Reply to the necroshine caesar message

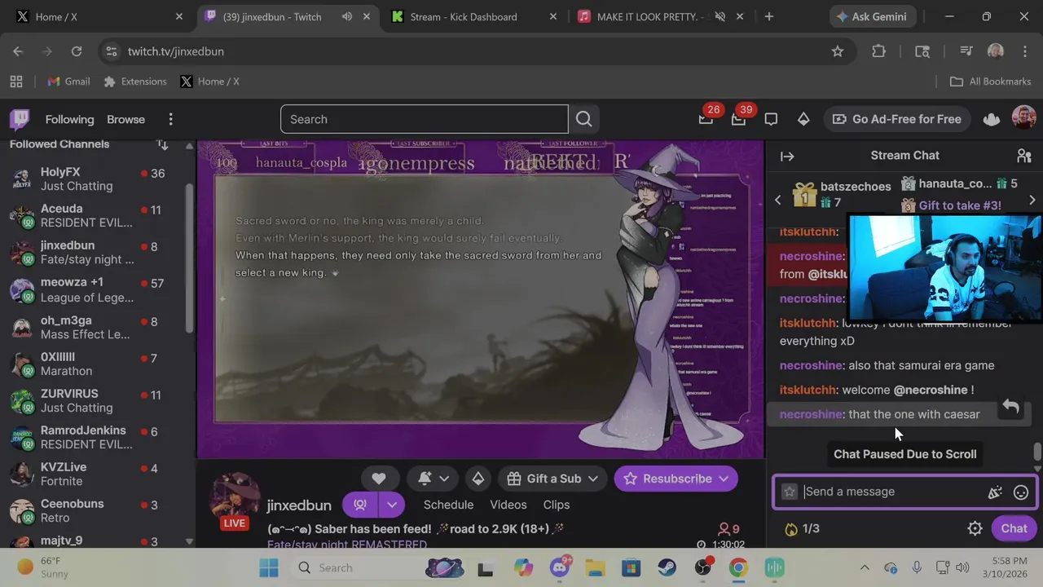[1010, 407]
